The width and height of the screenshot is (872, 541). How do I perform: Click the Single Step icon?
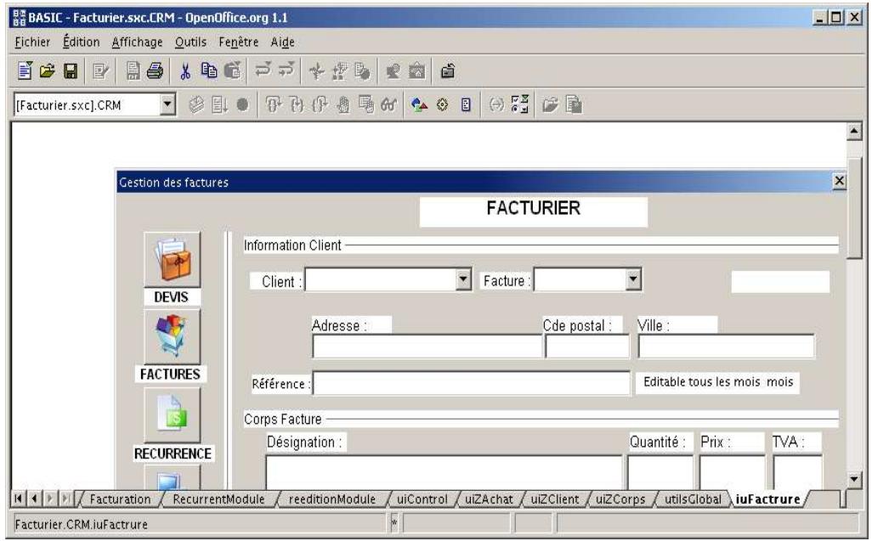(x=297, y=104)
